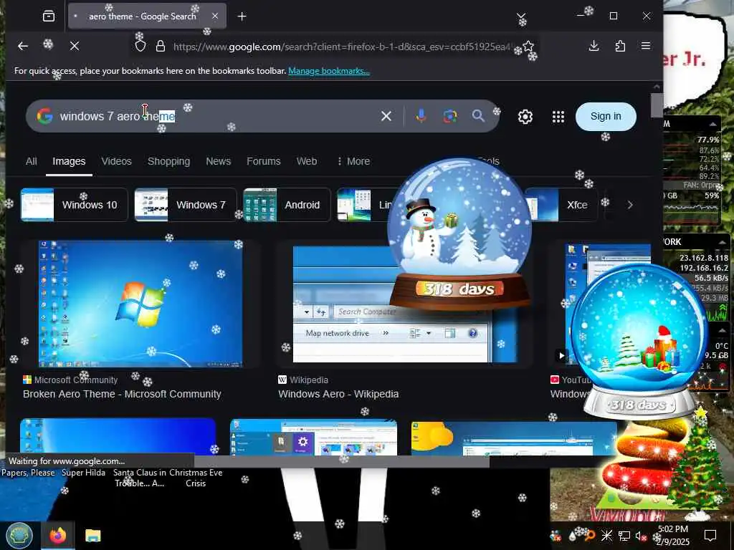Screen dimensions: 734x550
Task: Click the Manage bookmarks link
Action: coord(328,71)
